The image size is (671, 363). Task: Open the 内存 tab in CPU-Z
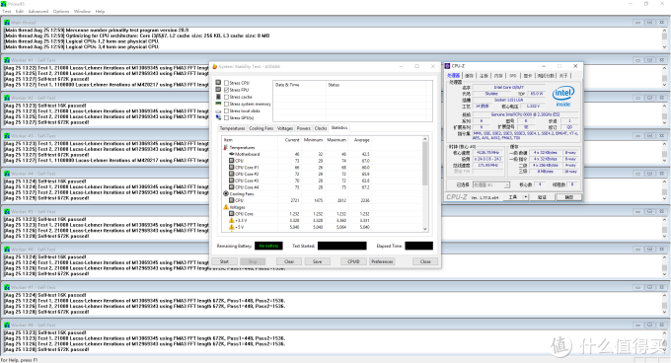pyautogui.click(x=498, y=76)
